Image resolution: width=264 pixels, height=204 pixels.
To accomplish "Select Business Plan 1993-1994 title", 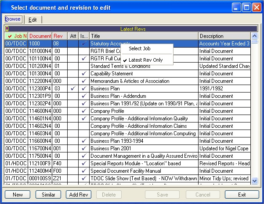I will click(144, 141).
